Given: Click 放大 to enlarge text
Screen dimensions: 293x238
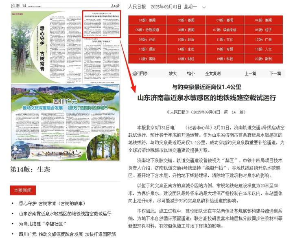Looking at the screenshot, I should click(173, 73).
